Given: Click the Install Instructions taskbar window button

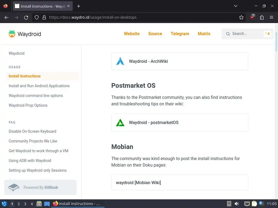Looking at the screenshot, I should 78,204.
